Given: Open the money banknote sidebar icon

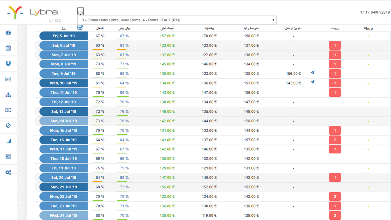Looking at the screenshot, I should (x=8, y=110).
